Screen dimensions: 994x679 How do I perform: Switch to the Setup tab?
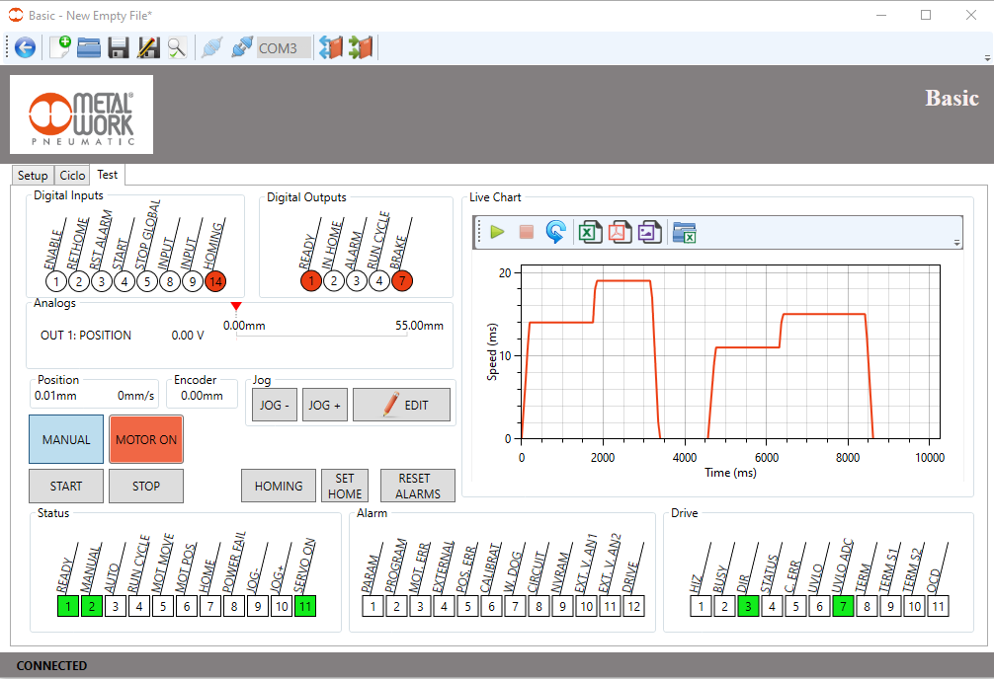(x=33, y=176)
